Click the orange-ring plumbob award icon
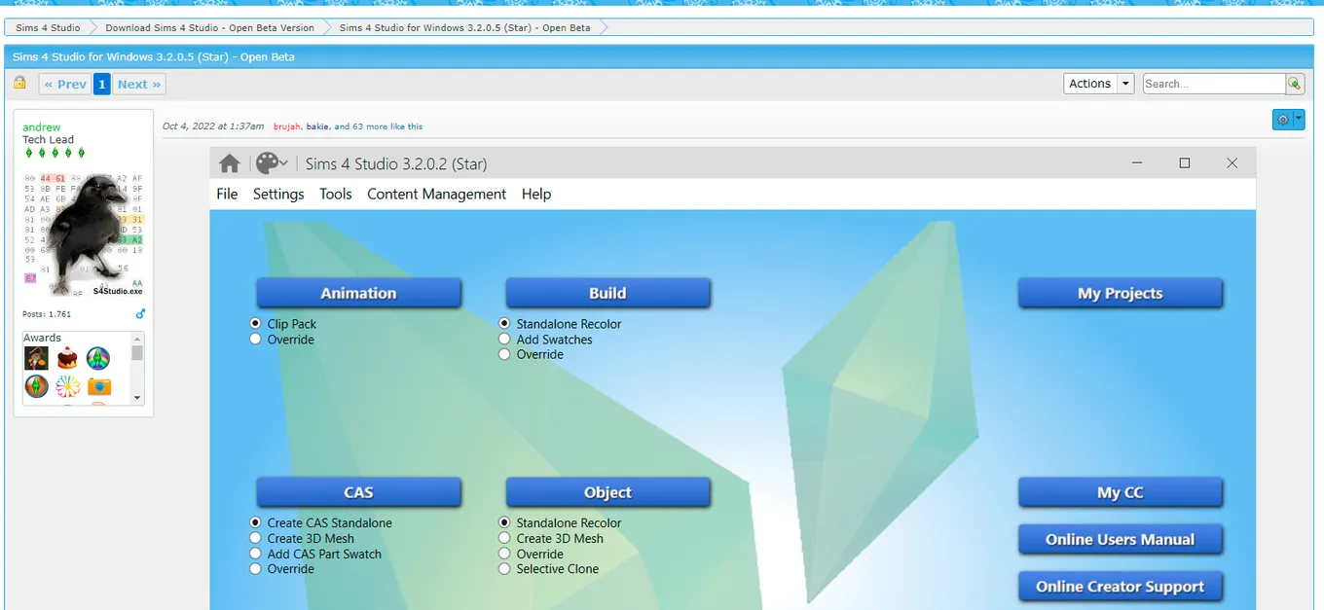This screenshot has width=1324, height=610. [x=37, y=387]
